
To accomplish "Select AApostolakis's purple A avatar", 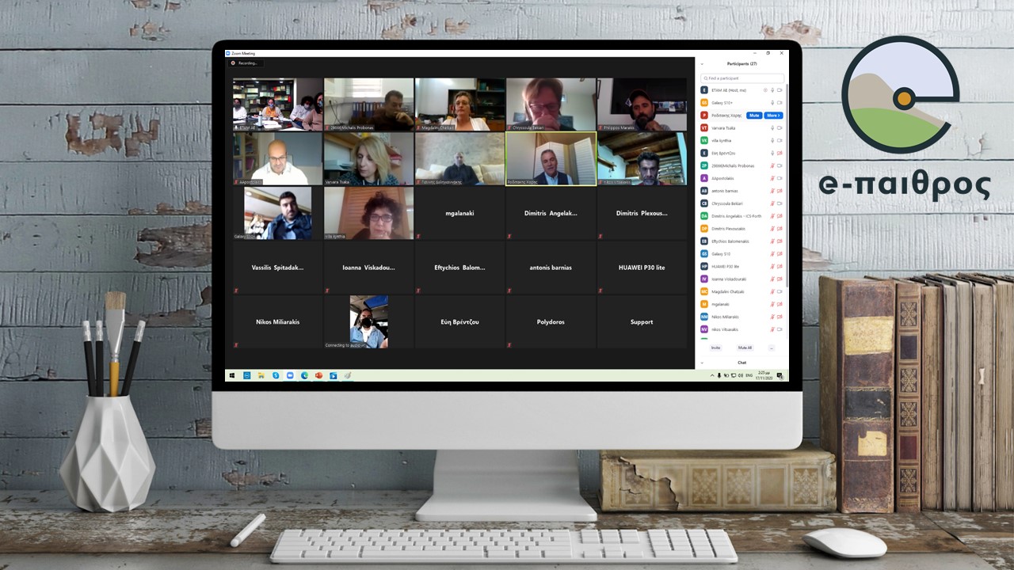I will point(704,178).
